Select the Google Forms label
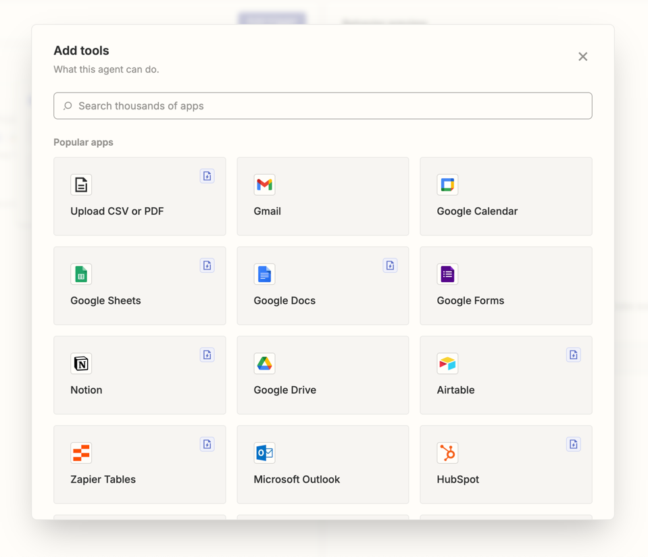 (471, 300)
